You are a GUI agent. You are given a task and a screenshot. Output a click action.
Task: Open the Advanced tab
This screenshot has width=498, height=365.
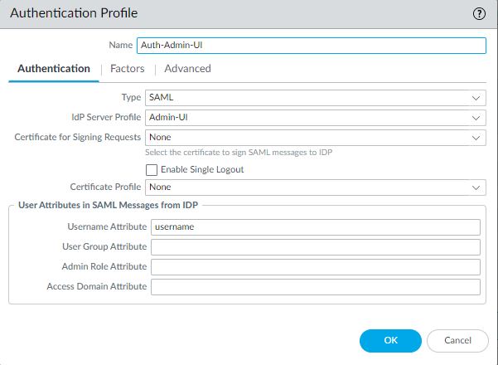coord(187,69)
